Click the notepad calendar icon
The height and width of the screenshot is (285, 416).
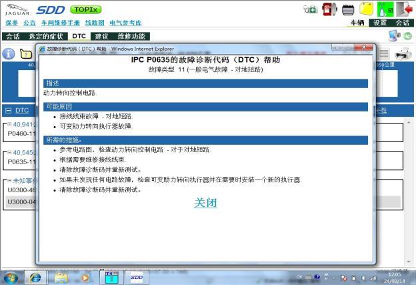348,10
